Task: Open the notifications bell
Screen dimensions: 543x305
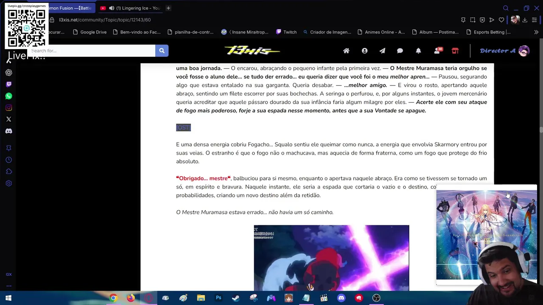Action: (418, 51)
